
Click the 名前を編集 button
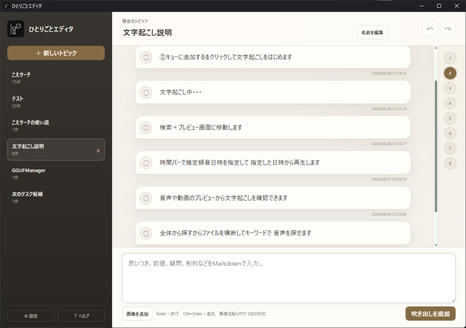tap(372, 32)
